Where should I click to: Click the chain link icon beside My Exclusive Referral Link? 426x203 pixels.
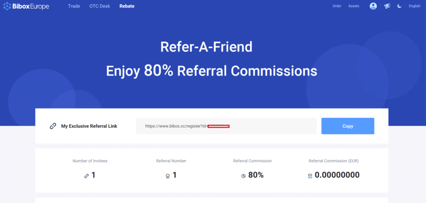click(x=53, y=126)
